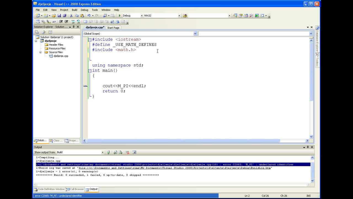This screenshot has height=199, width=353.
Task: Collapse the Source Files folder node
Action: pyautogui.click(x=40, y=52)
